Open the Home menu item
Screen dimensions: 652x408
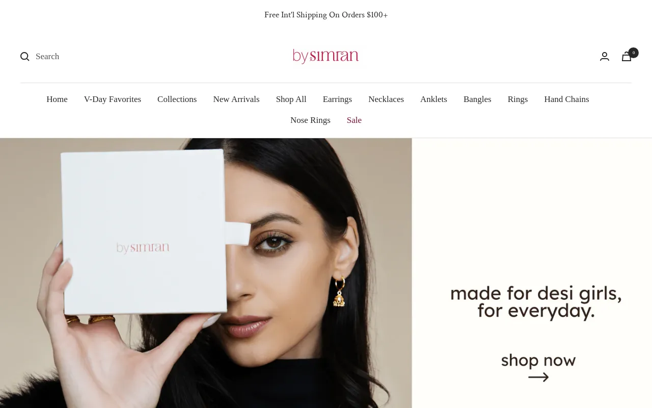tap(57, 99)
